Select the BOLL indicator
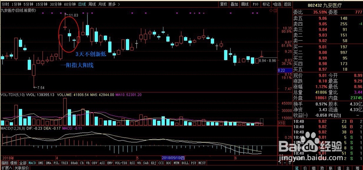 point(185,163)
